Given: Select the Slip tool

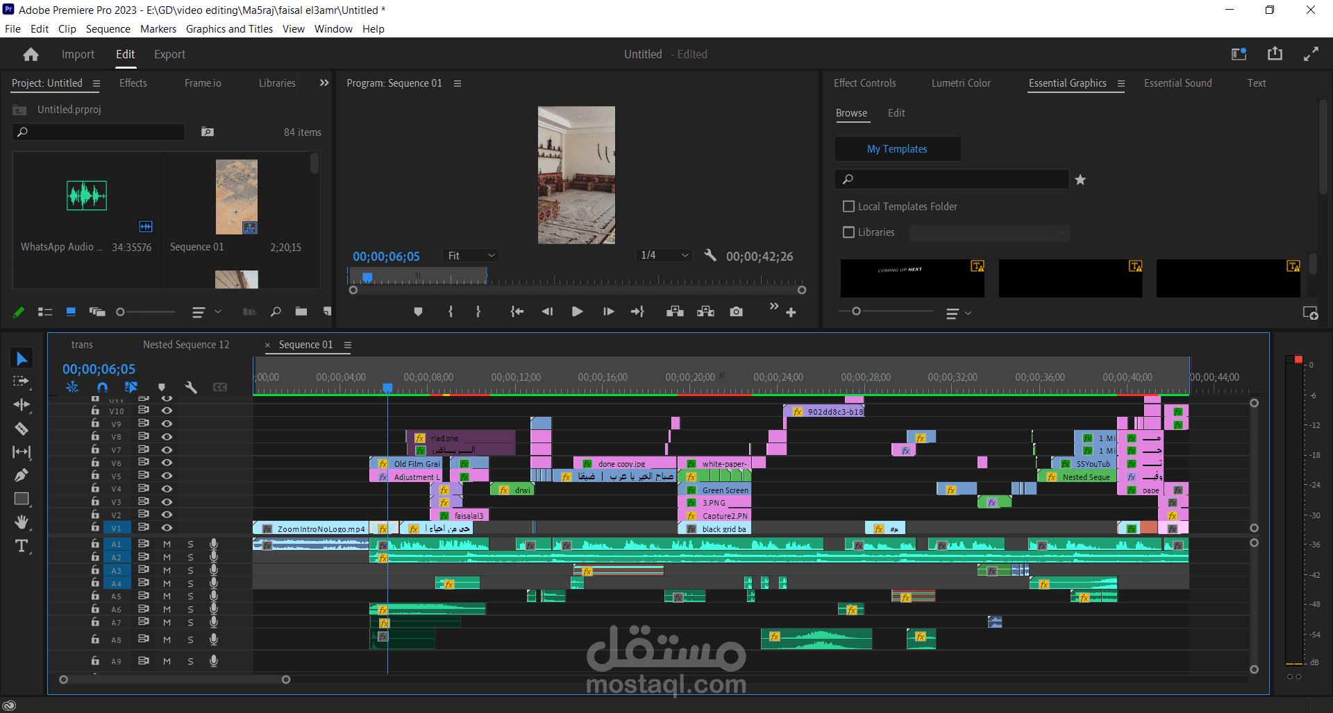Looking at the screenshot, I should 22,452.
